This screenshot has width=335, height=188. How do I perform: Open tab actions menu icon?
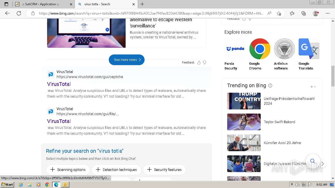[6, 4]
